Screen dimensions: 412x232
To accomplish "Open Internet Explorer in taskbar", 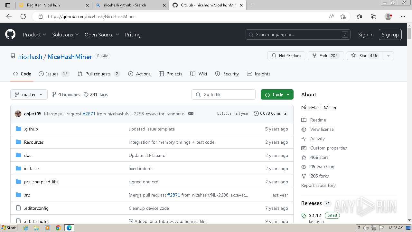I will (x=26, y=228).
